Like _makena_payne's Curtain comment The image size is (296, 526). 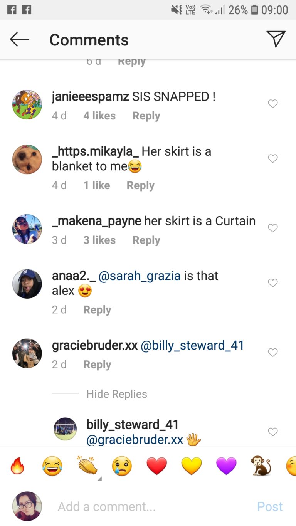click(273, 228)
